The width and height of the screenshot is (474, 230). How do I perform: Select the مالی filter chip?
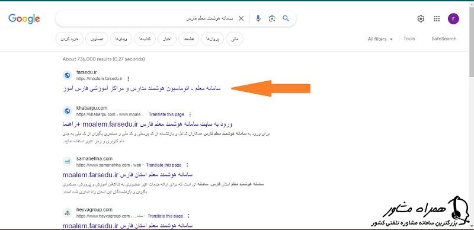tap(235, 39)
